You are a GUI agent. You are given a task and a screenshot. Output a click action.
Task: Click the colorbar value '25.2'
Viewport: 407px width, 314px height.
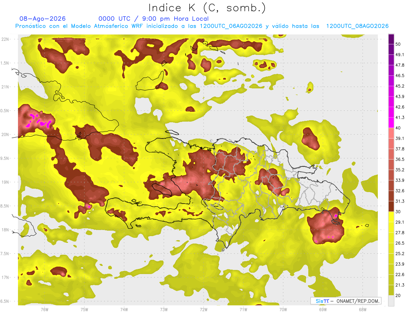point(400,253)
